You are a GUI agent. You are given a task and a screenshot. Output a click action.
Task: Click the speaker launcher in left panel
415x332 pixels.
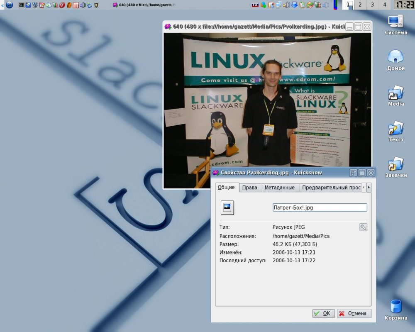tap(83, 5)
